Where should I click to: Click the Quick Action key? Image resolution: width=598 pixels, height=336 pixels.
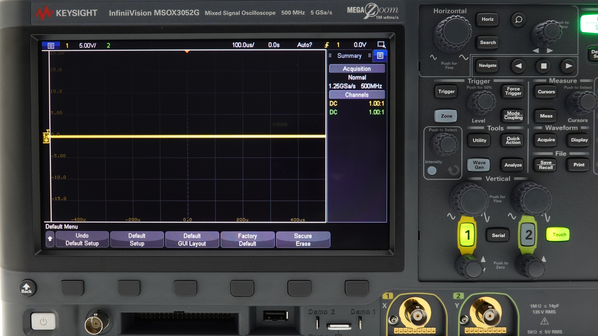click(513, 140)
